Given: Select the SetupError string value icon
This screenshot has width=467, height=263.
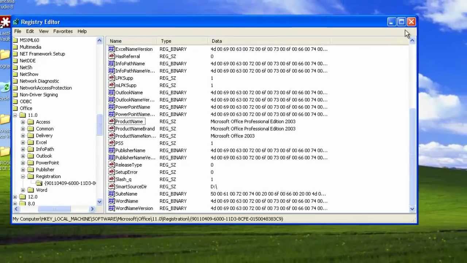Looking at the screenshot, I should tap(111, 172).
